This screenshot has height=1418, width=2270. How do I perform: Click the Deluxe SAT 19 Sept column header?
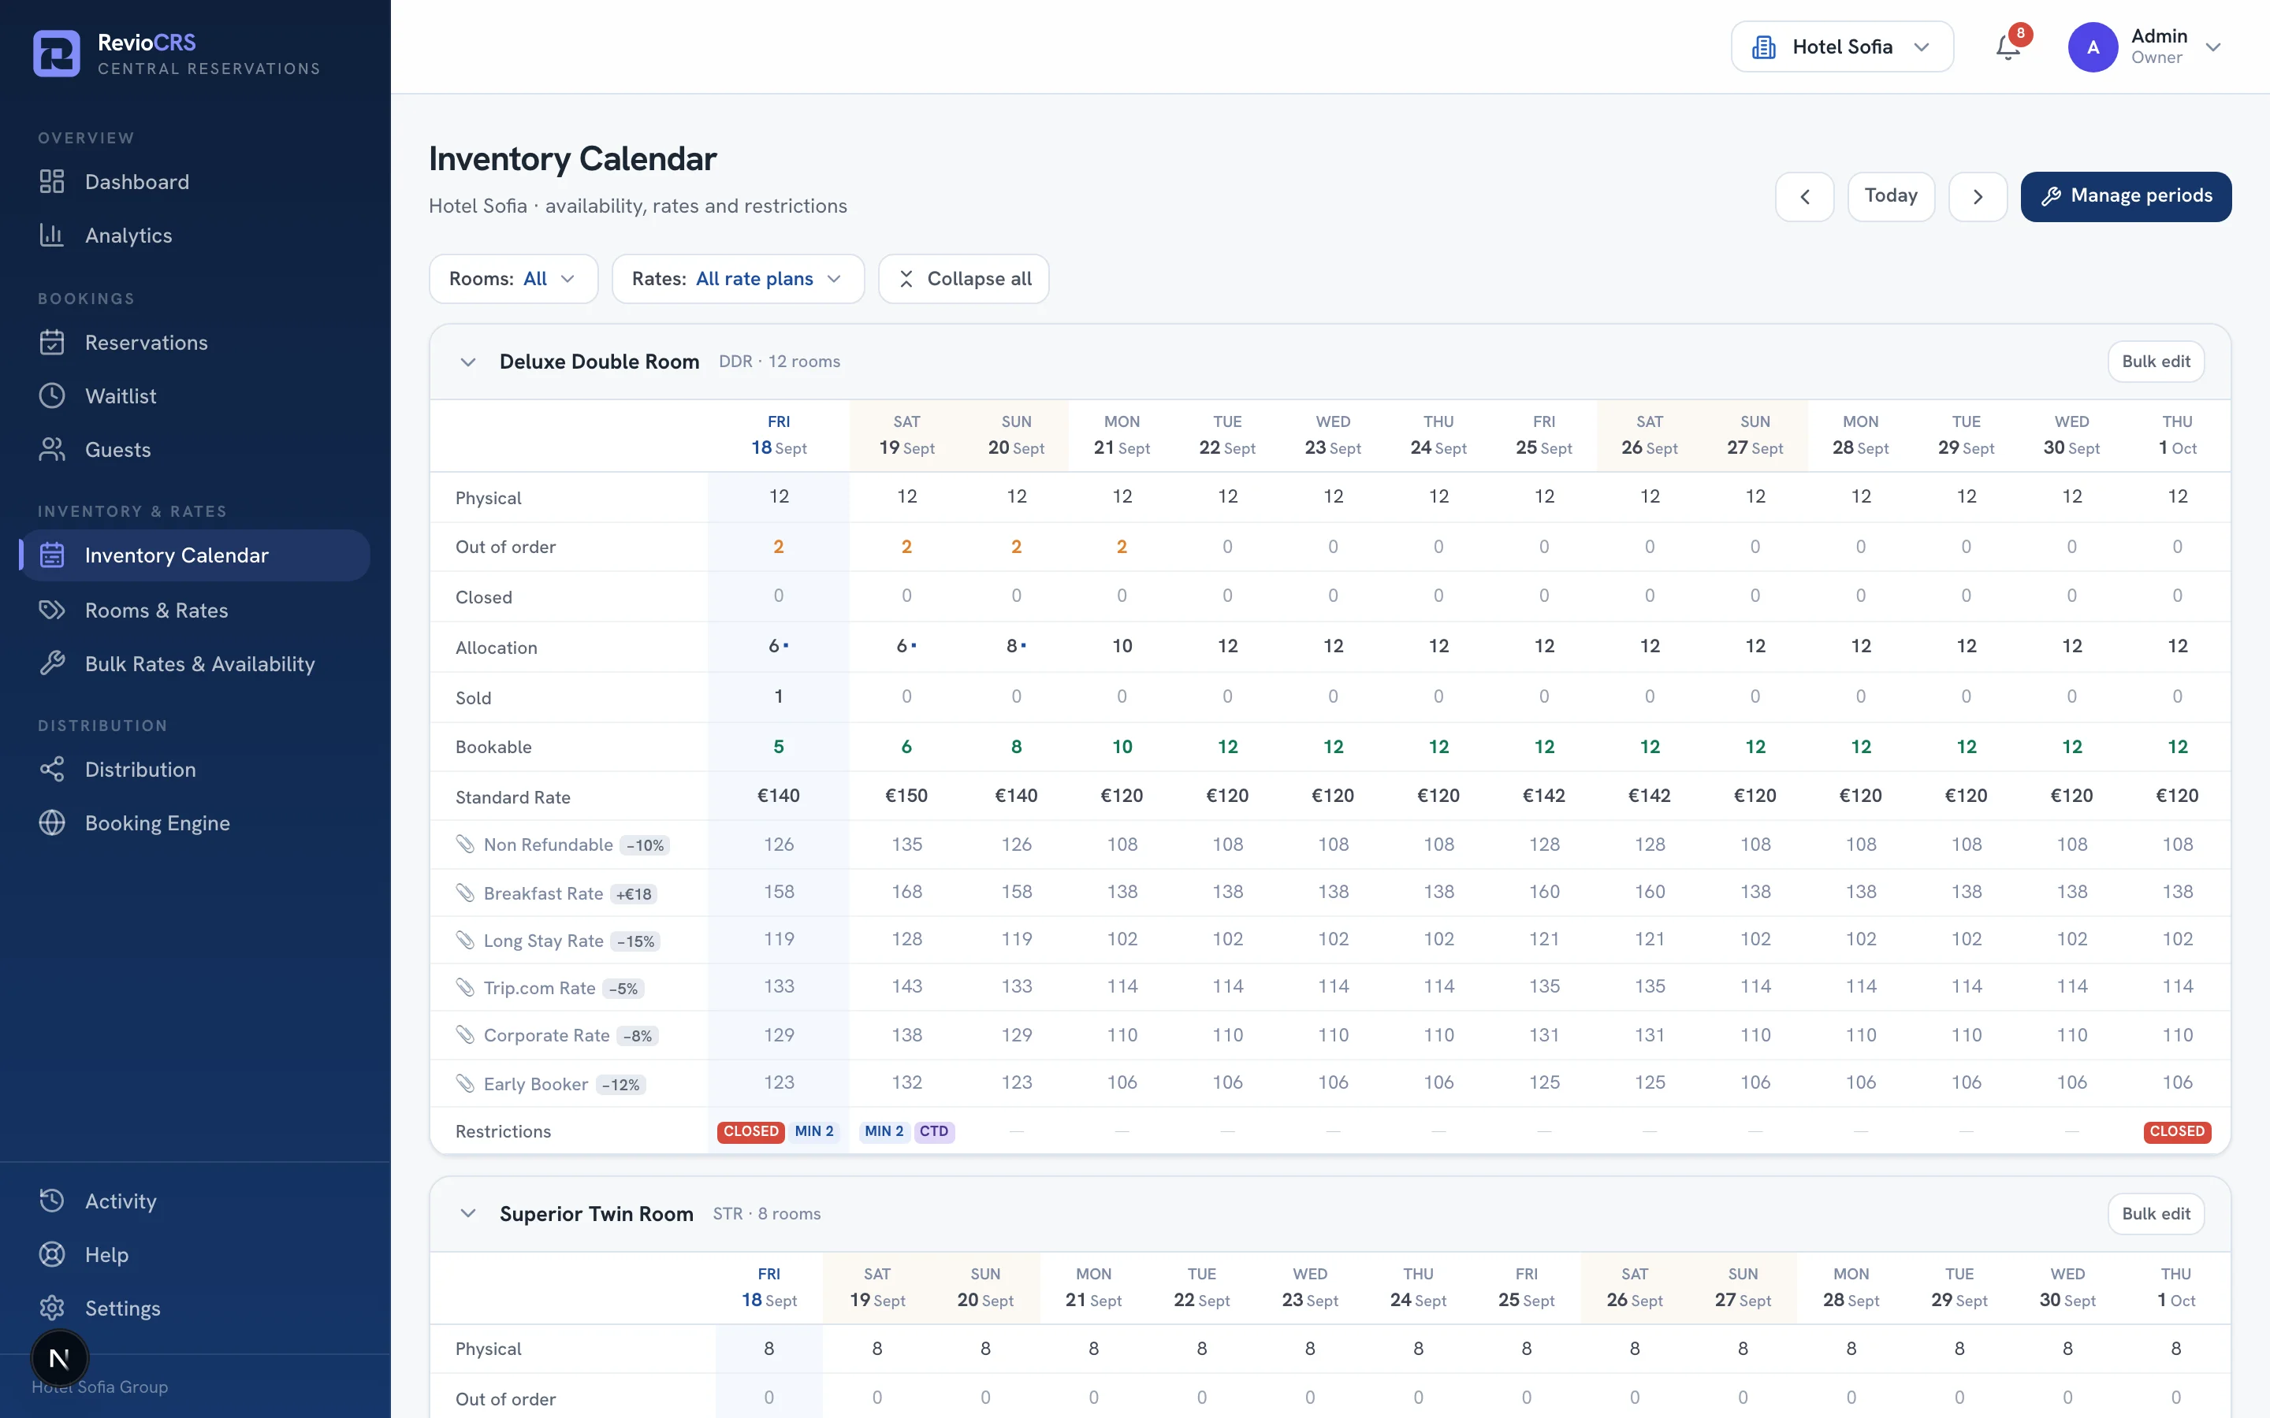coord(906,435)
